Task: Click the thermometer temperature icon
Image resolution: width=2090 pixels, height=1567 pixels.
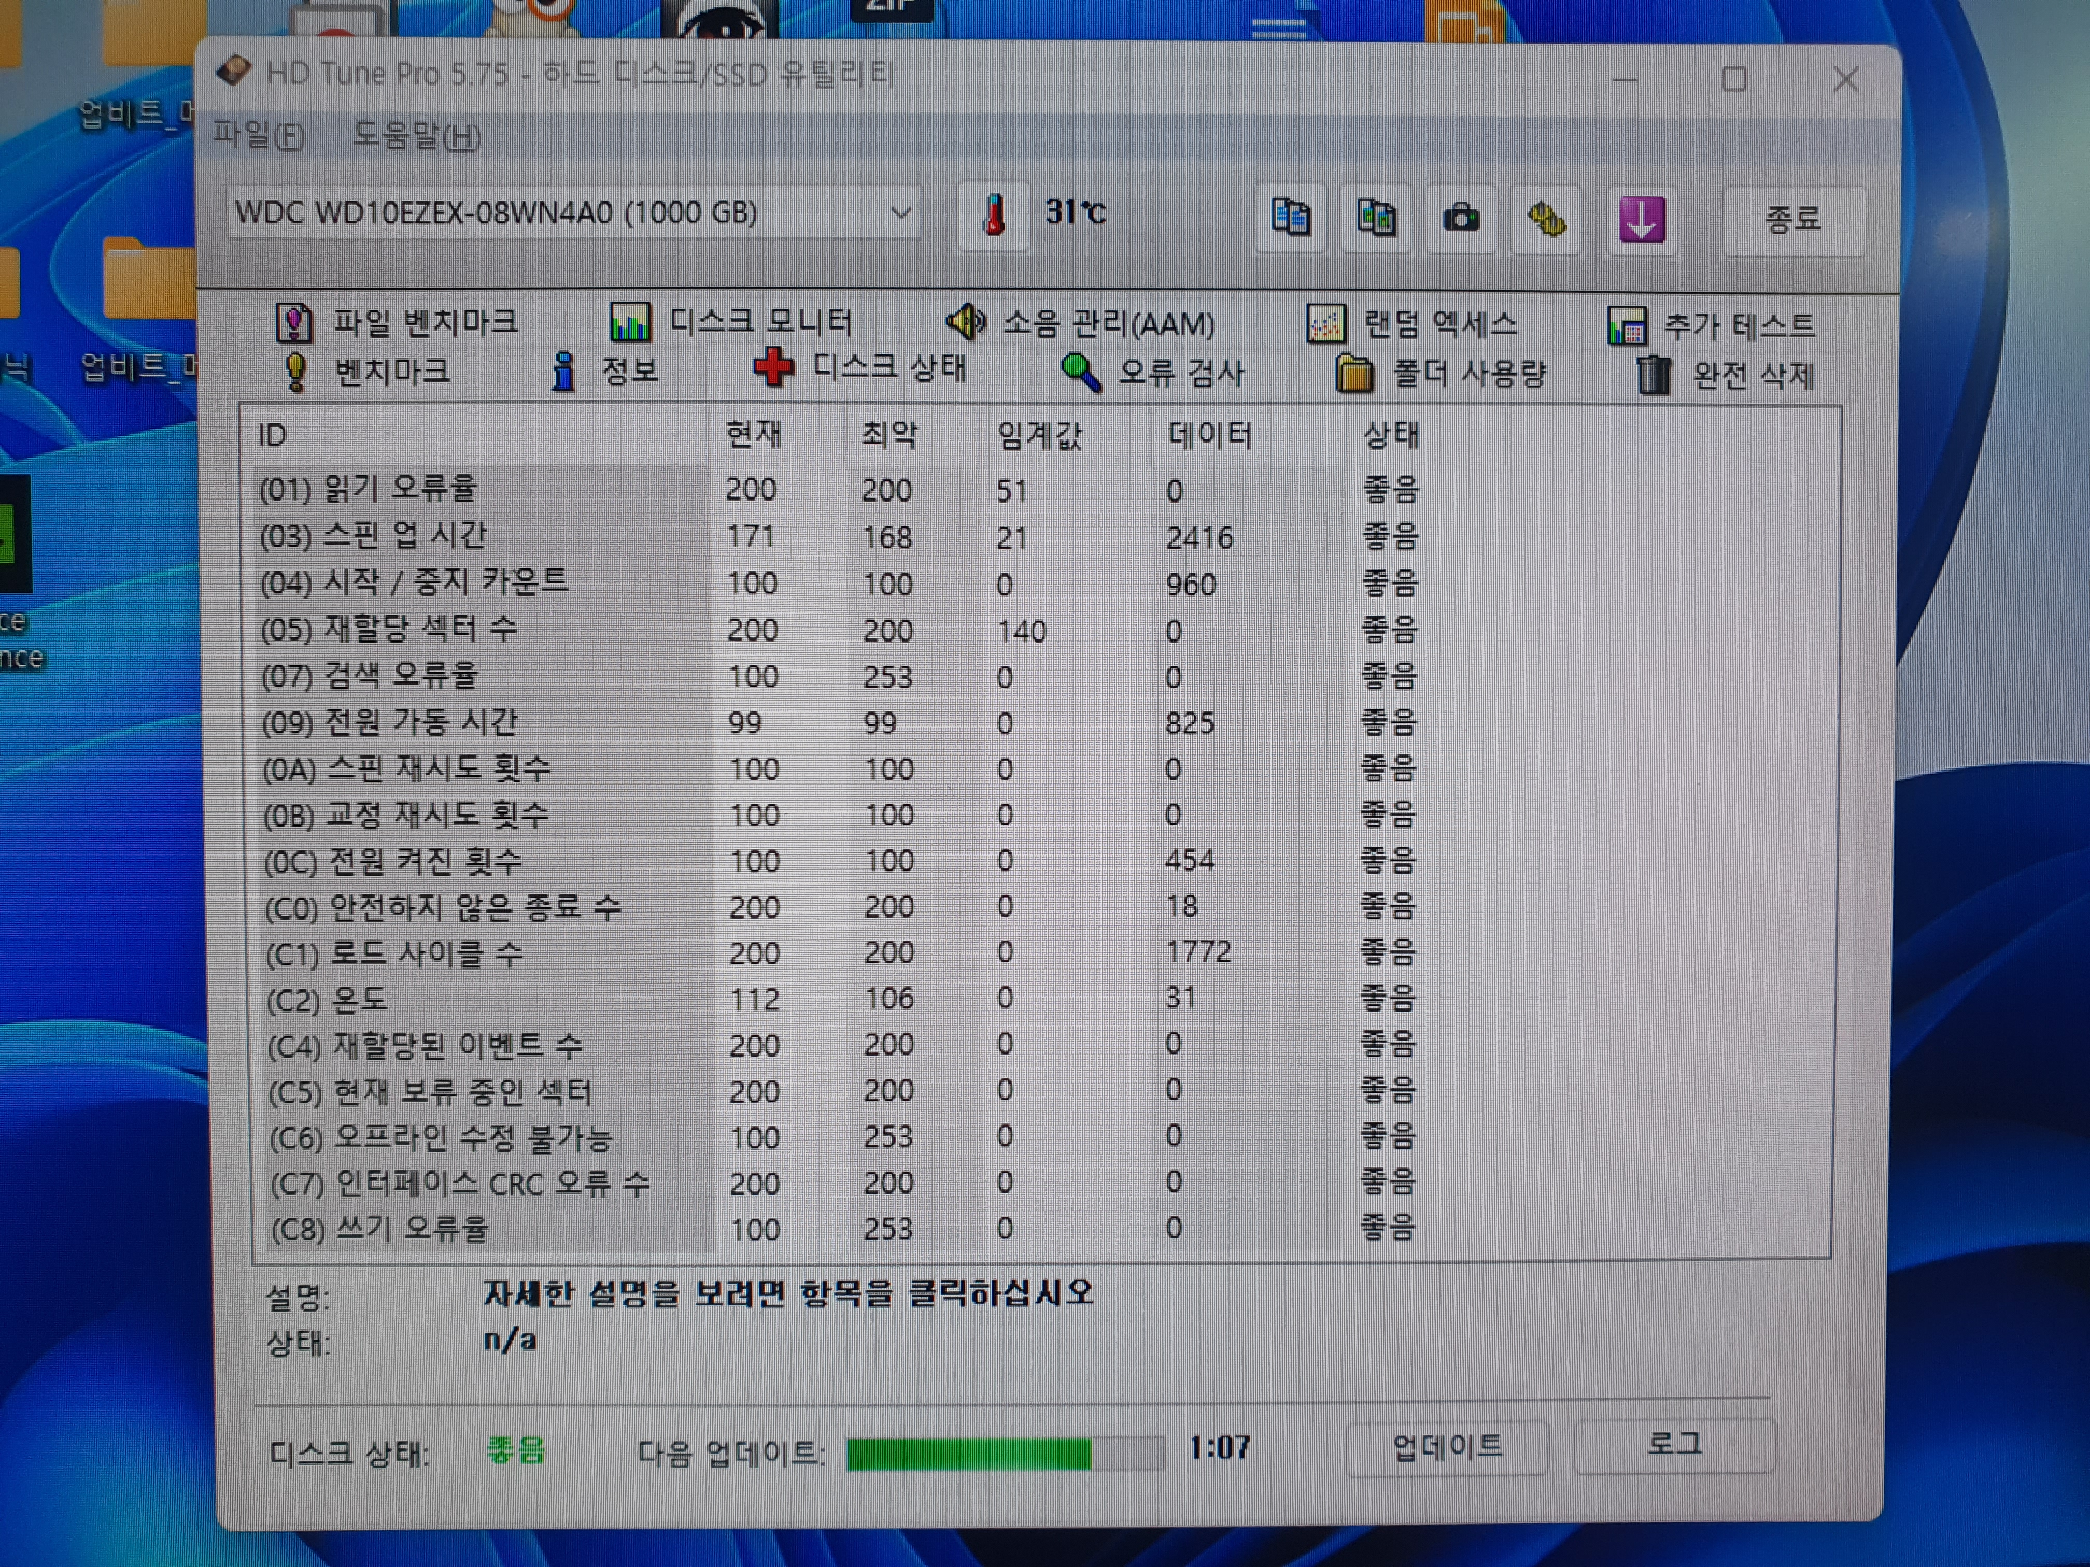Action: tap(992, 216)
